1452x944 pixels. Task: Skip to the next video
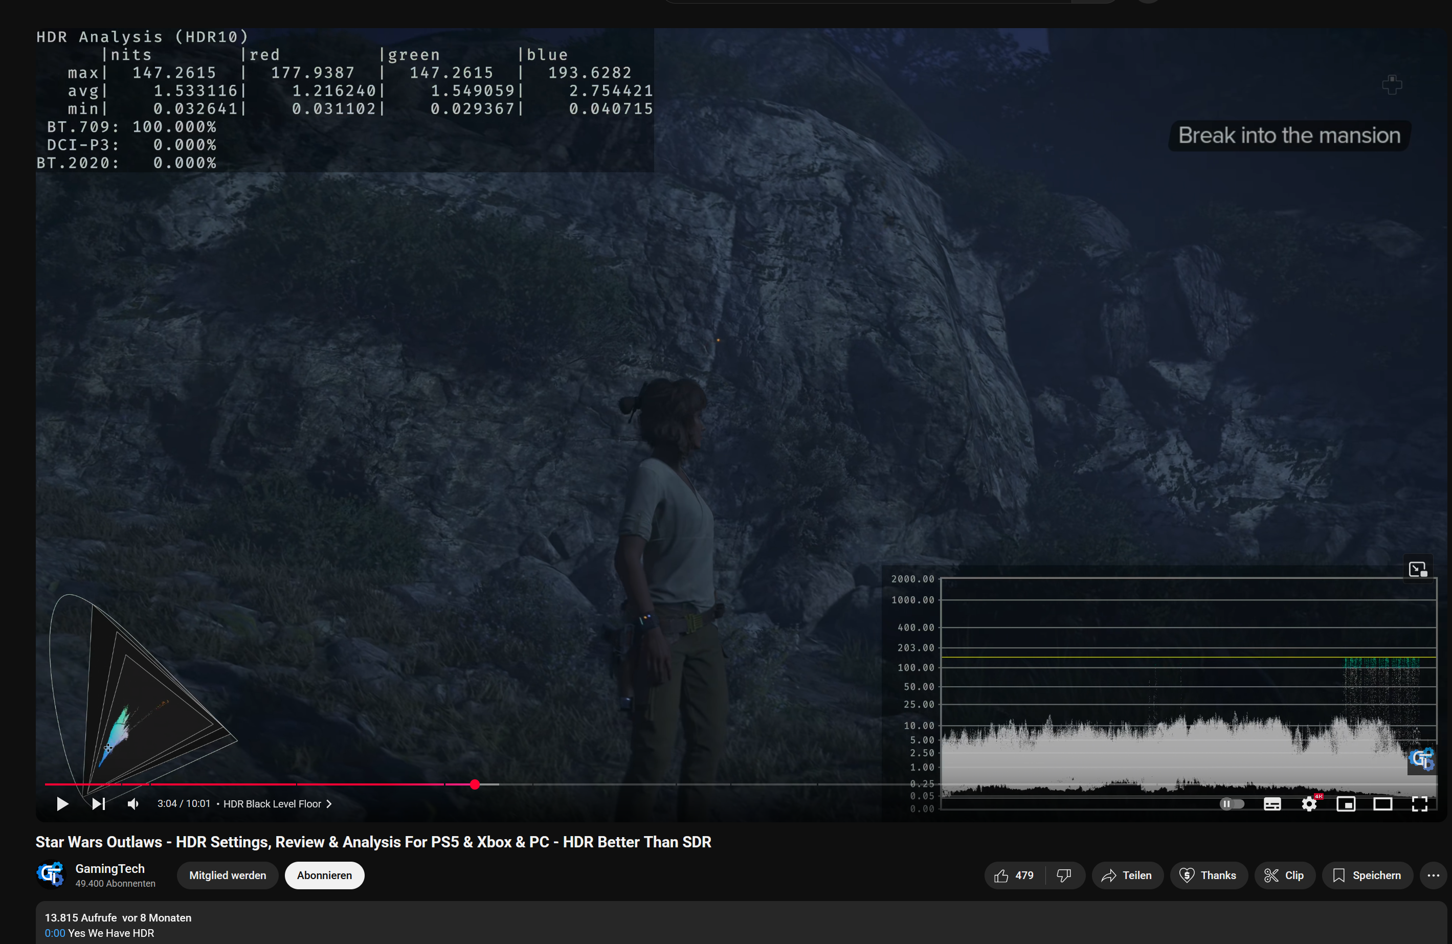pos(98,804)
